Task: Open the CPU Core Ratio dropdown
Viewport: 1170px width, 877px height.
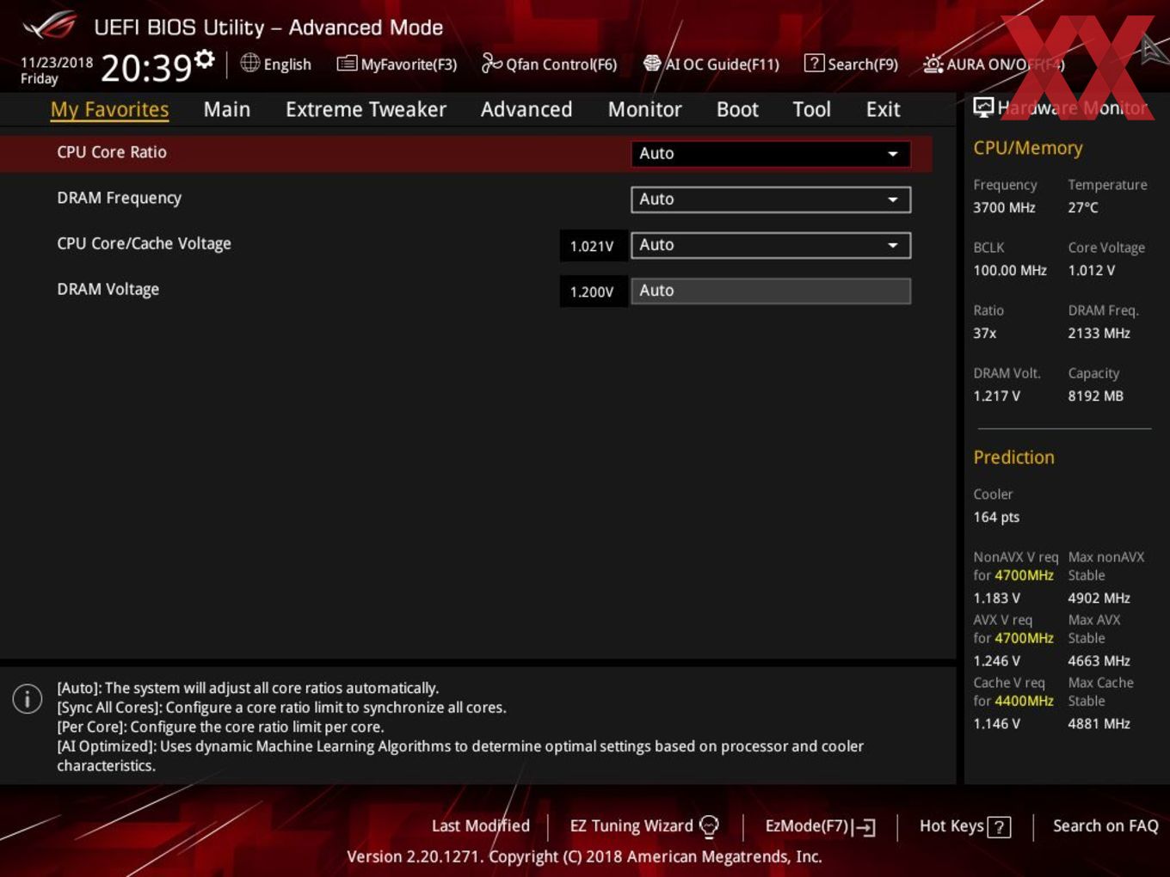Action: point(771,154)
